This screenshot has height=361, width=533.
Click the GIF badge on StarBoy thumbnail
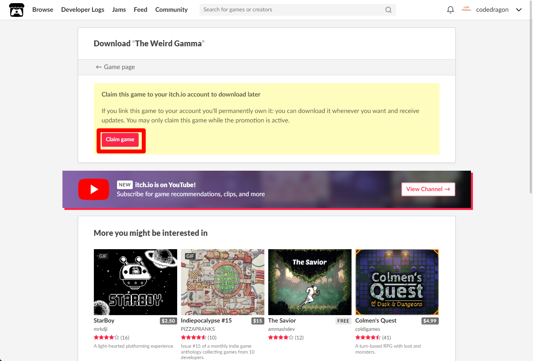(x=103, y=256)
